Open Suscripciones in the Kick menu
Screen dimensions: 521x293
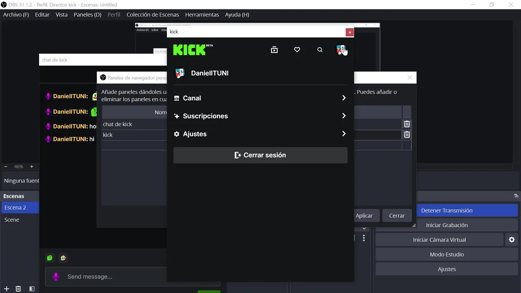260,116
